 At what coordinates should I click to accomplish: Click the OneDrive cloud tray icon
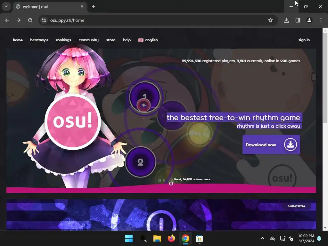(272, 238)
